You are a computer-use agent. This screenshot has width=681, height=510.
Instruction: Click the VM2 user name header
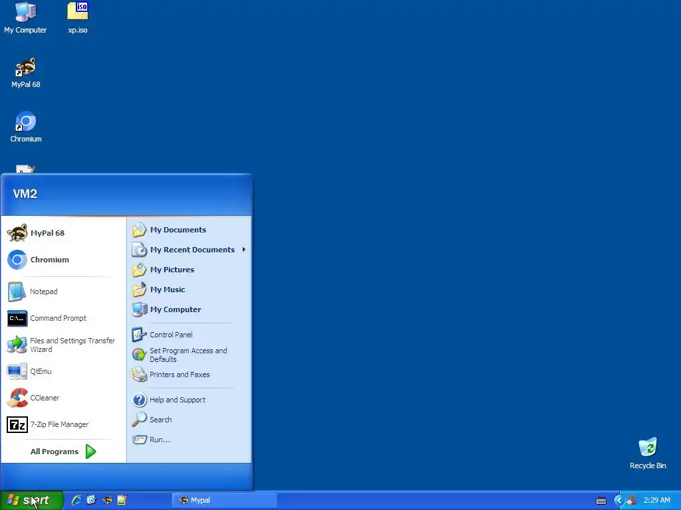point(25,194)
